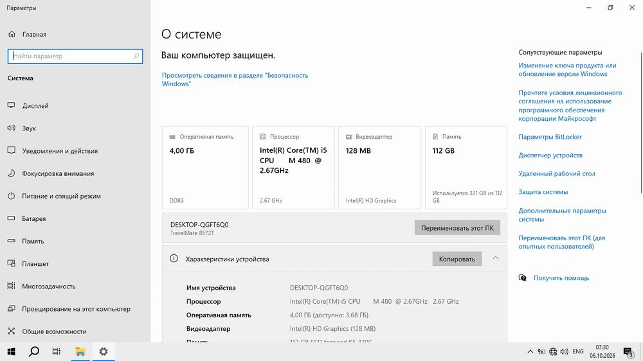Select the 4,00 ГБ (доступно: 3,68 ГБ) value
This screenshot has width=643, height=361.
pos(329,315)
